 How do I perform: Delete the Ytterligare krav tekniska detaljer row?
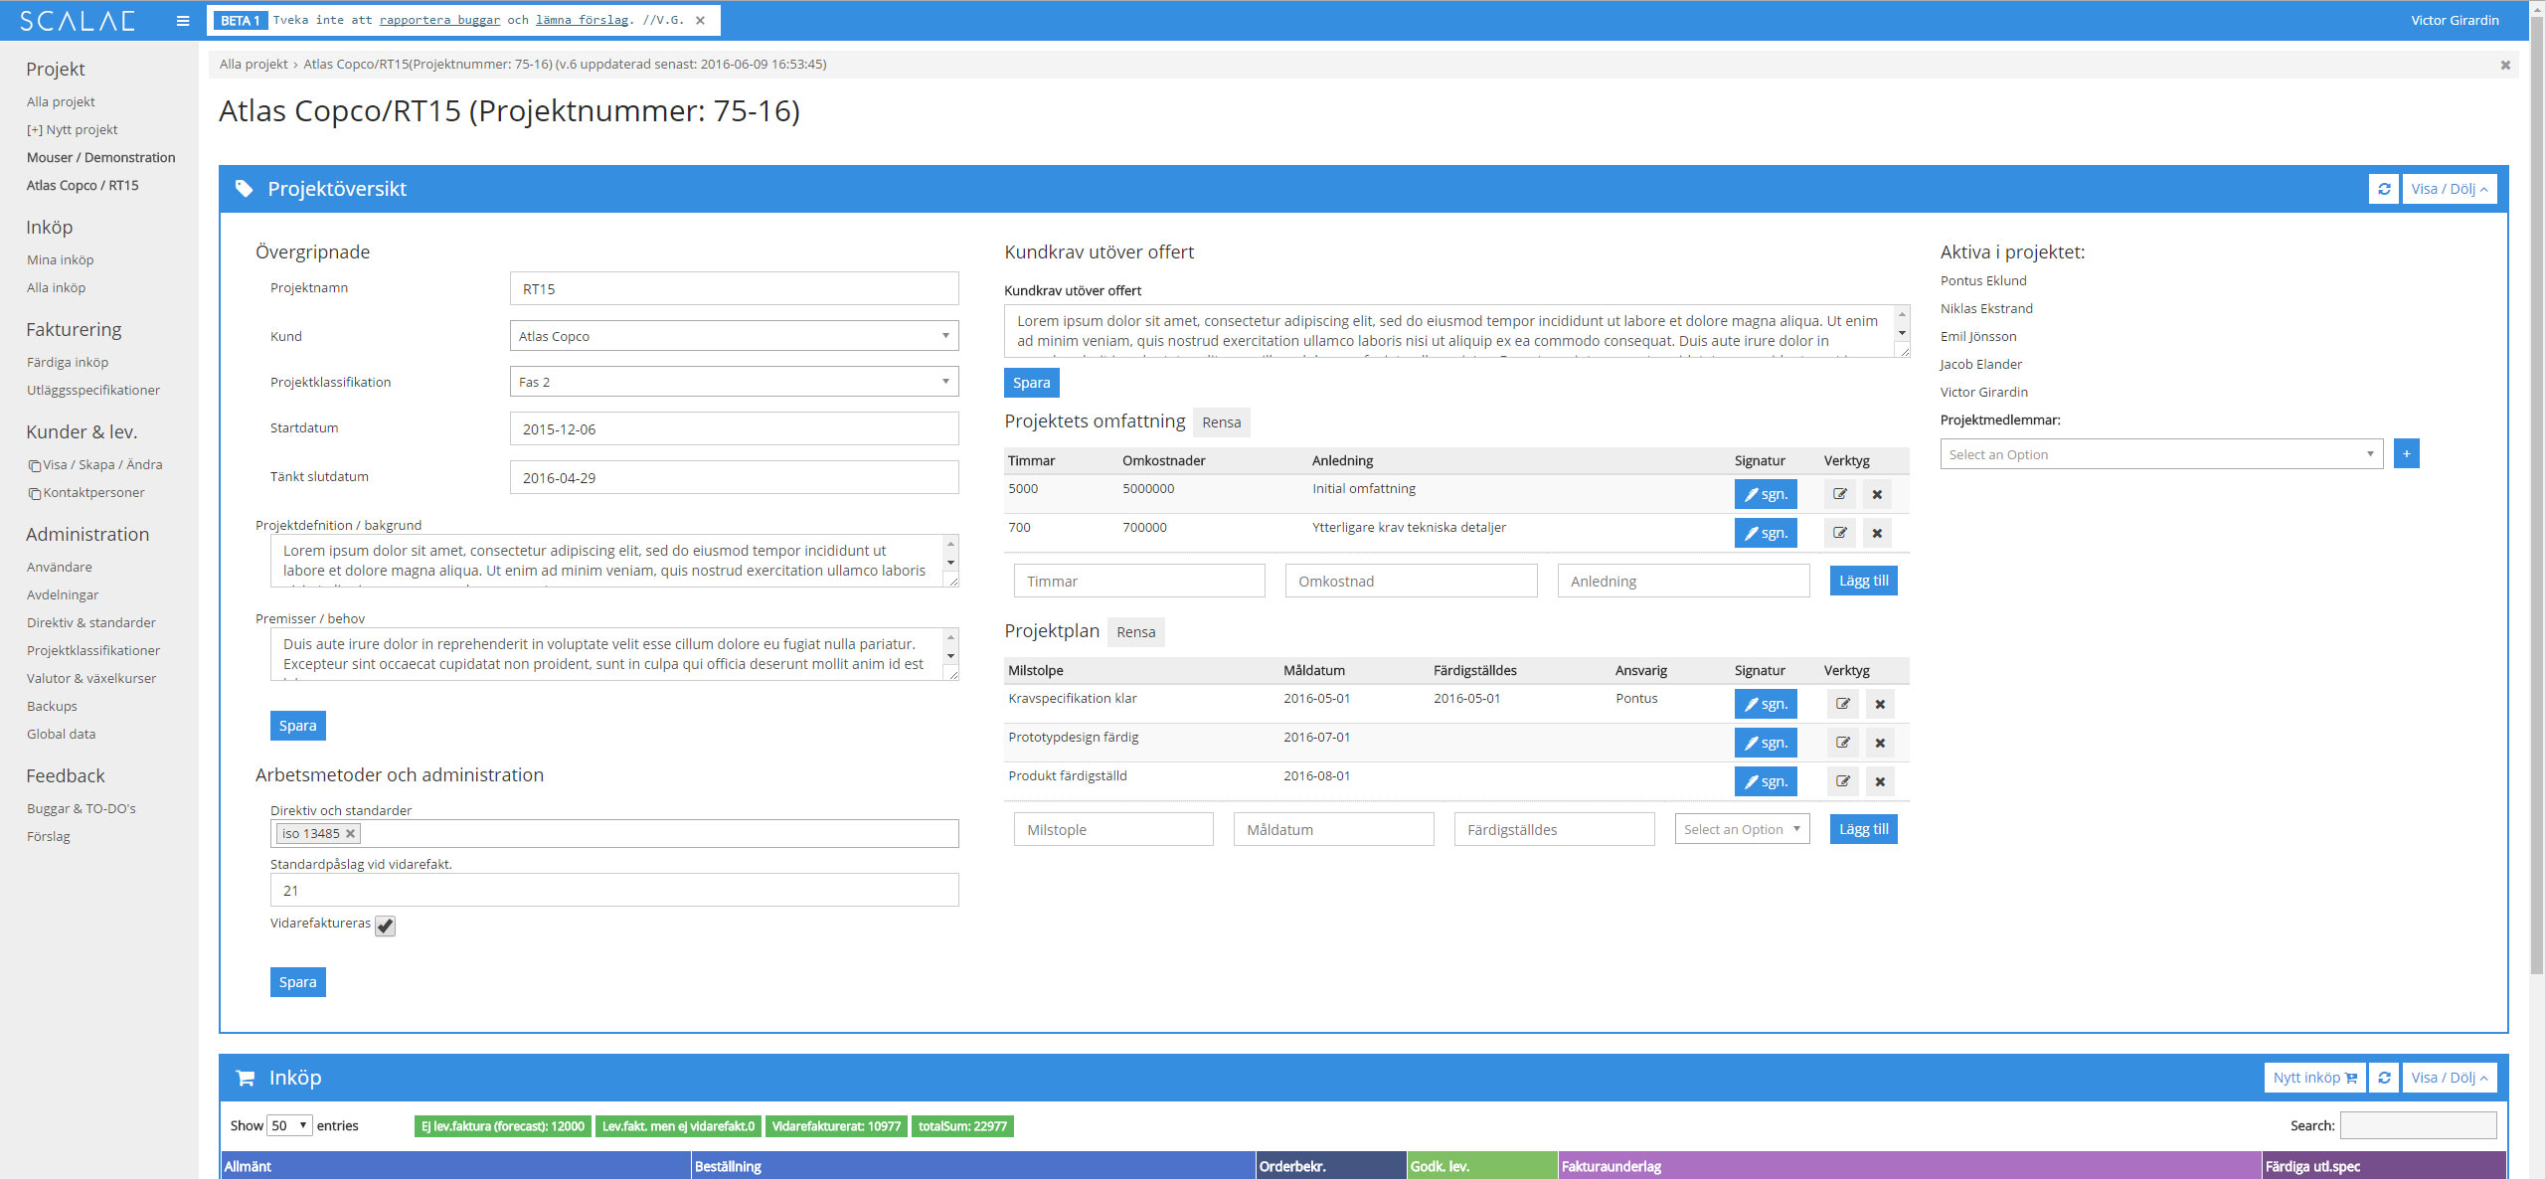[x=1877, y=533]
